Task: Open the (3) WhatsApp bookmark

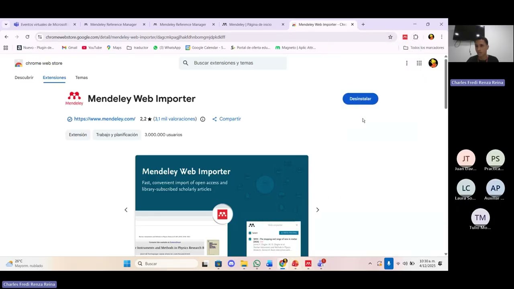Action: 167,48
